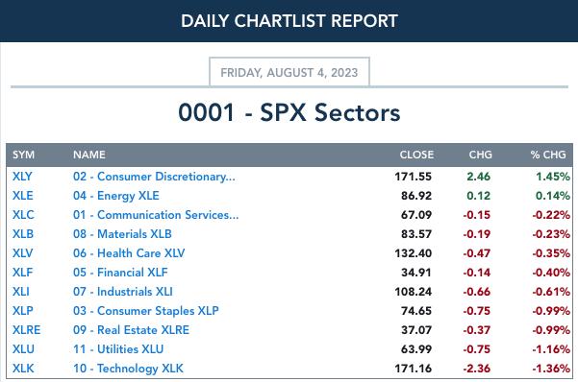Click the Friday, August 4, 2023 date box

[289, 72]
